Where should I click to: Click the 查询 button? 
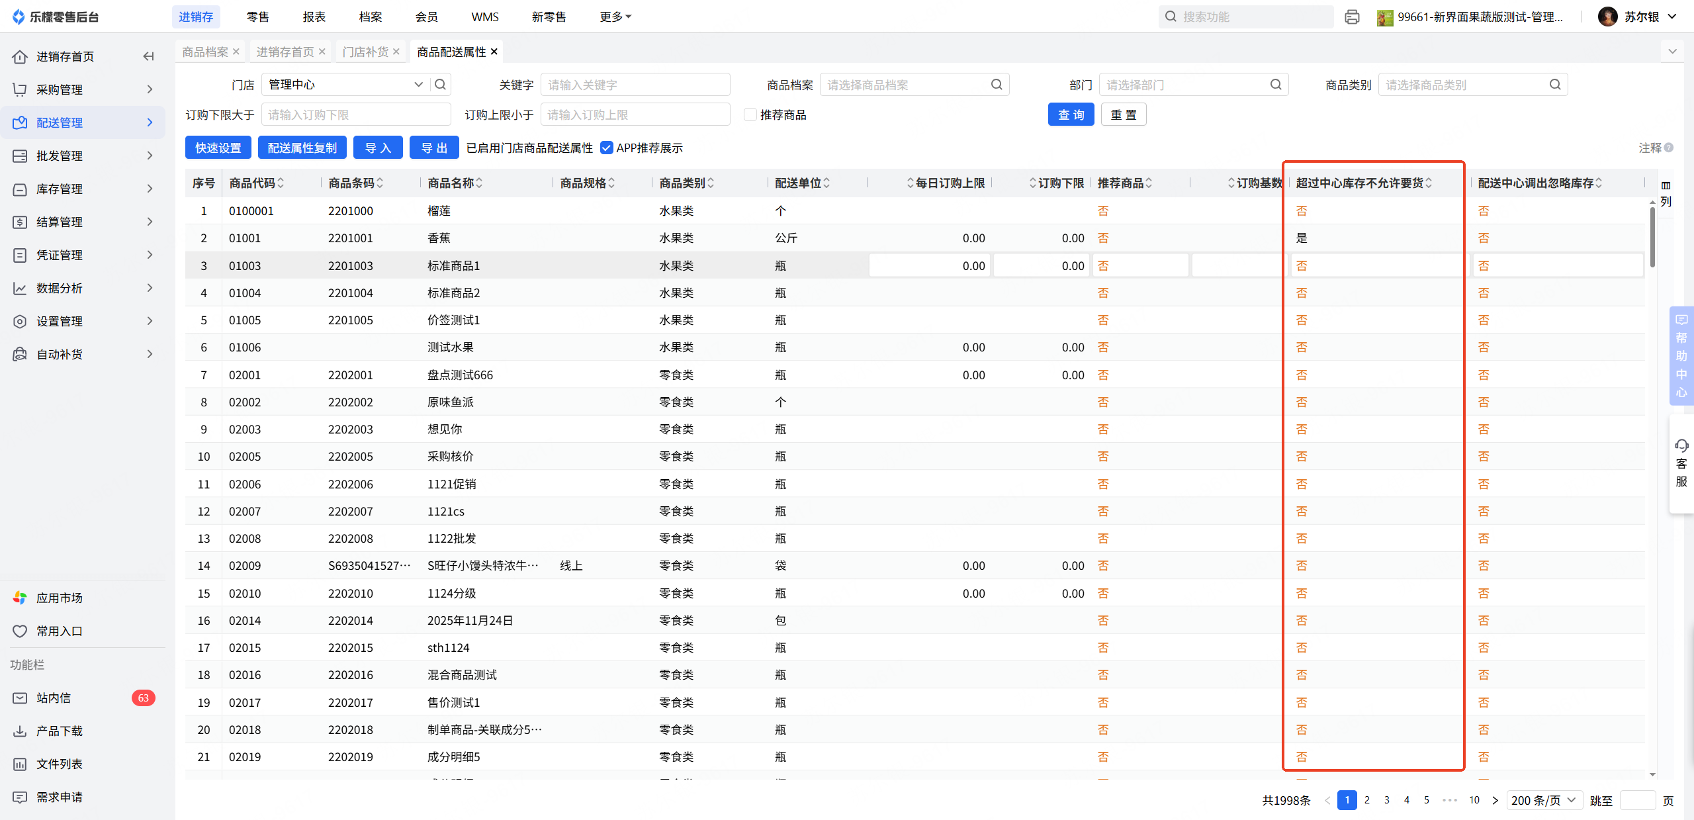coord(1070,114)
